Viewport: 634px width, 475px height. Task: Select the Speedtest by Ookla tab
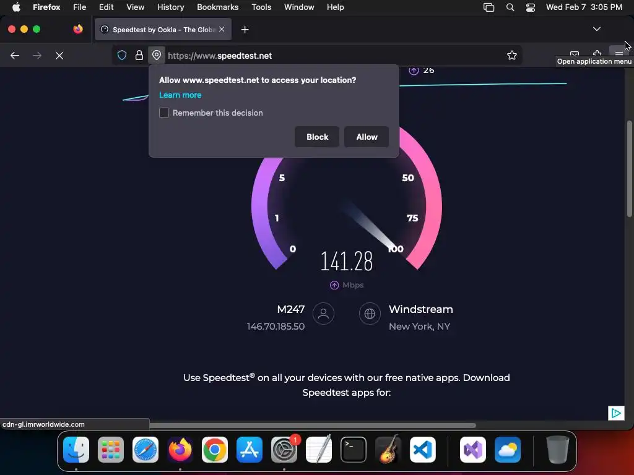click(x=163, y=30)
